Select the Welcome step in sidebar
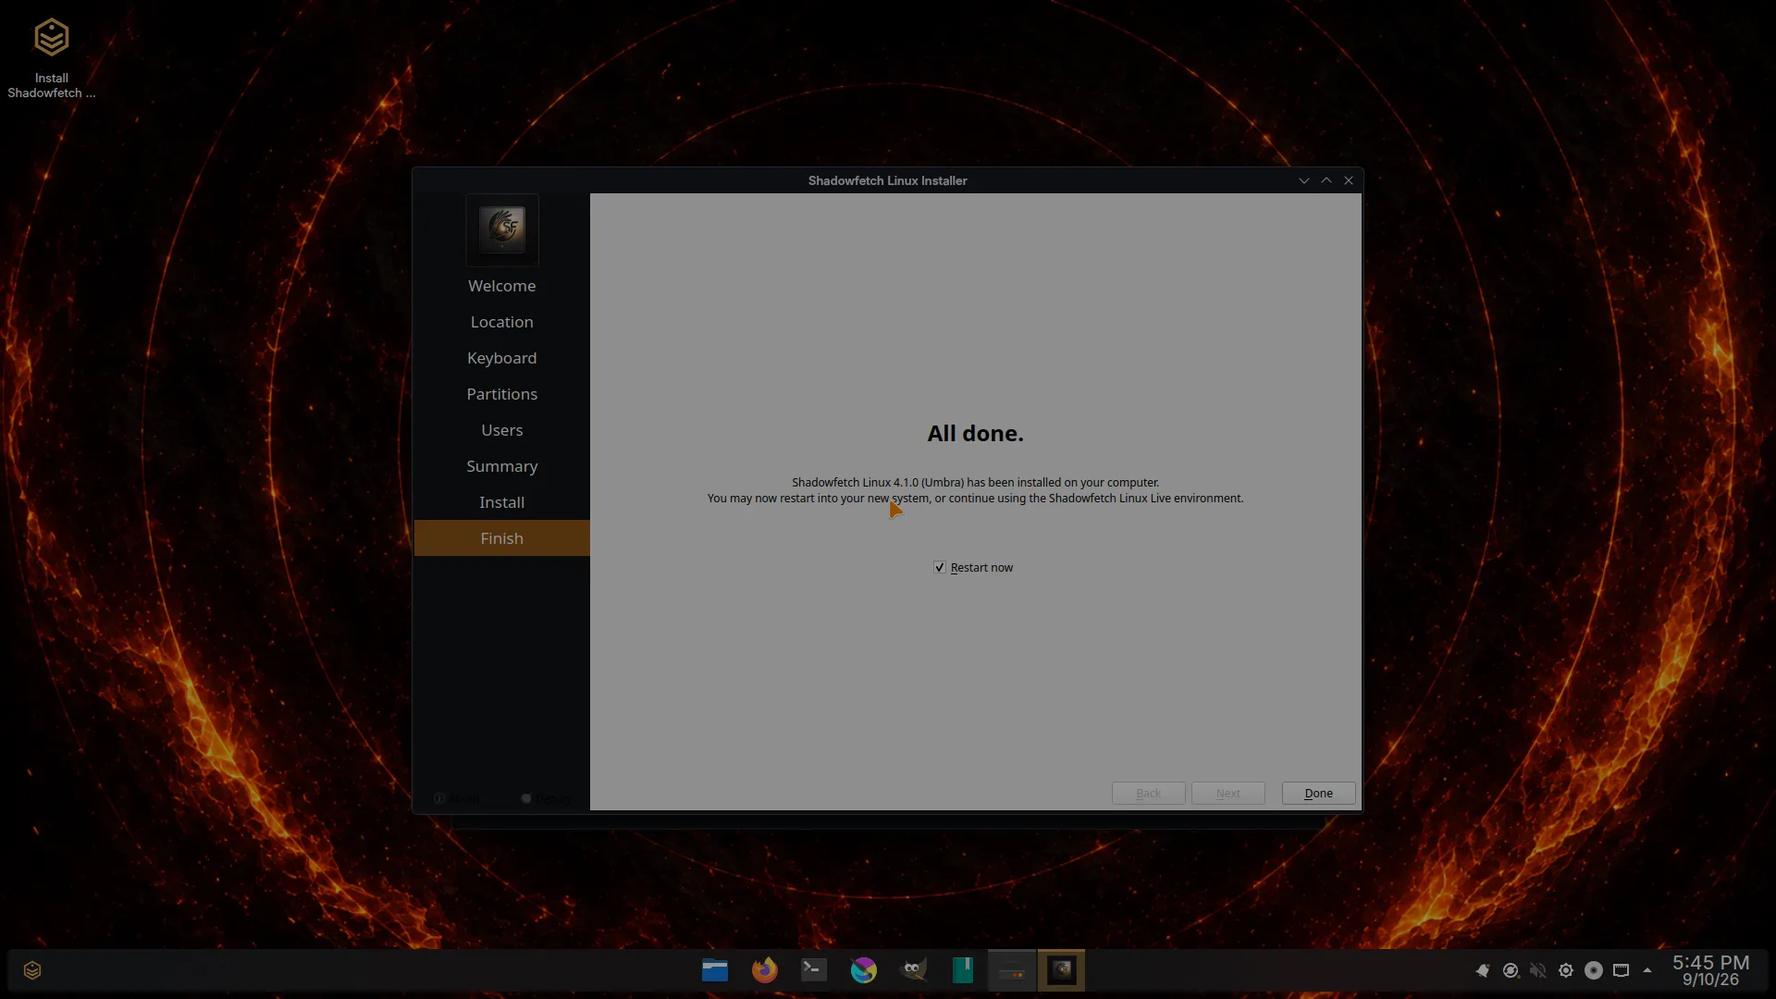This screenshot has width=1776, height=999. pyautogui.click(x=501, y=286)
